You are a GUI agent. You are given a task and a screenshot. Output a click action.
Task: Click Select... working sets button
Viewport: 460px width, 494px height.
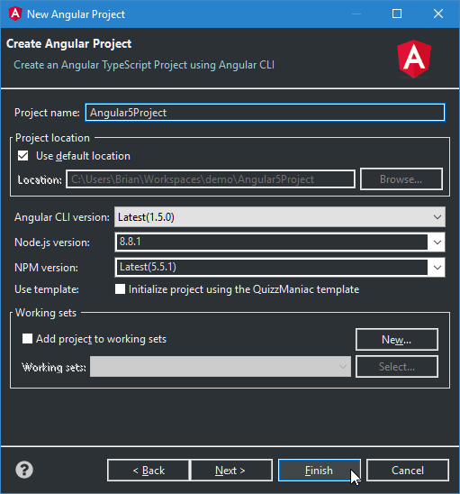point(397,366)
